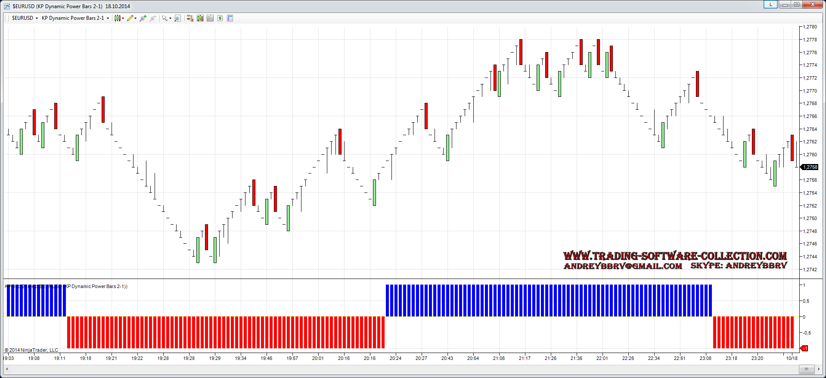826x378 pixels.
Task: Open the KP Dynamic Power Bars 2-1 dropdown
Action: click(x=75, y=18)
